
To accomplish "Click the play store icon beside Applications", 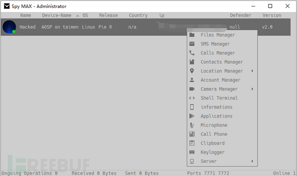I will click(x=192, y=116).
